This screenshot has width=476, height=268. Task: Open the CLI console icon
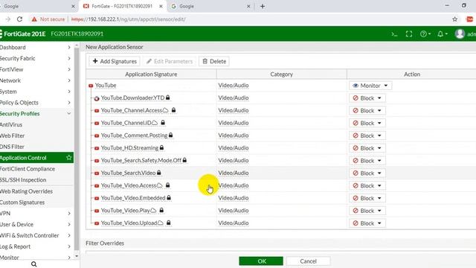point(394,34)
